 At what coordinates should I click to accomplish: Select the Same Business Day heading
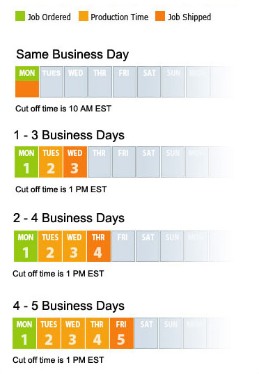point(72,54)
